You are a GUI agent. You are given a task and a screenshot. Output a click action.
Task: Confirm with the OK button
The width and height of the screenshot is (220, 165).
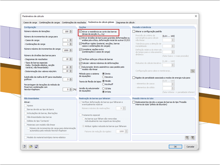point(175,147)
